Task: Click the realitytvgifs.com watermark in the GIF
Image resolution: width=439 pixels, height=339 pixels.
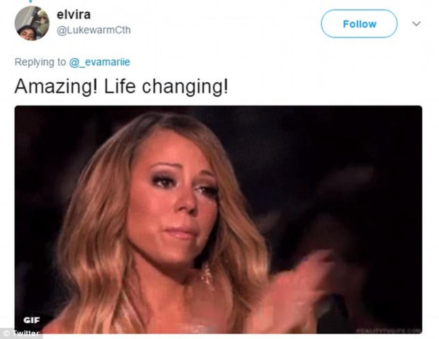Action: click(389, 331)
